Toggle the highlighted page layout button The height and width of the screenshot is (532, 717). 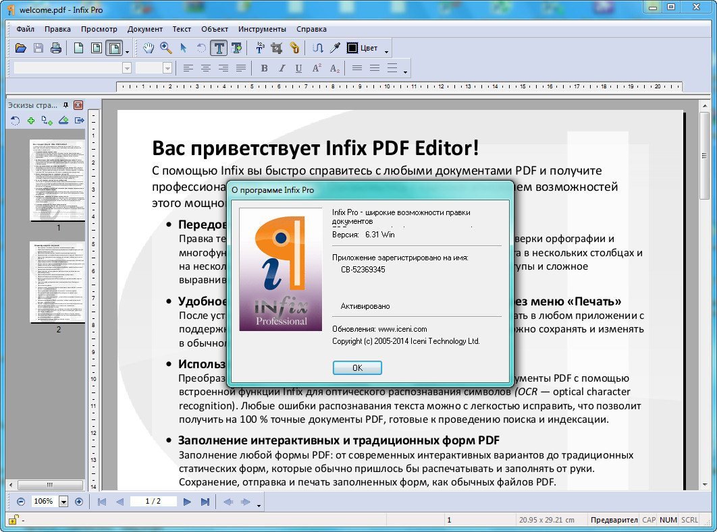[114, 48]
